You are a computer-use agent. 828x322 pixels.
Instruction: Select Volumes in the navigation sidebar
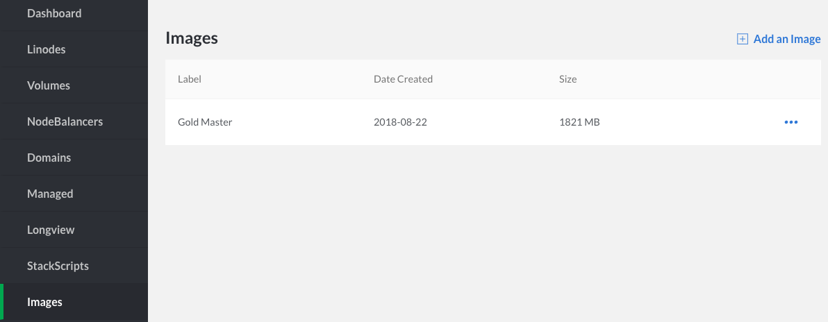49,85
